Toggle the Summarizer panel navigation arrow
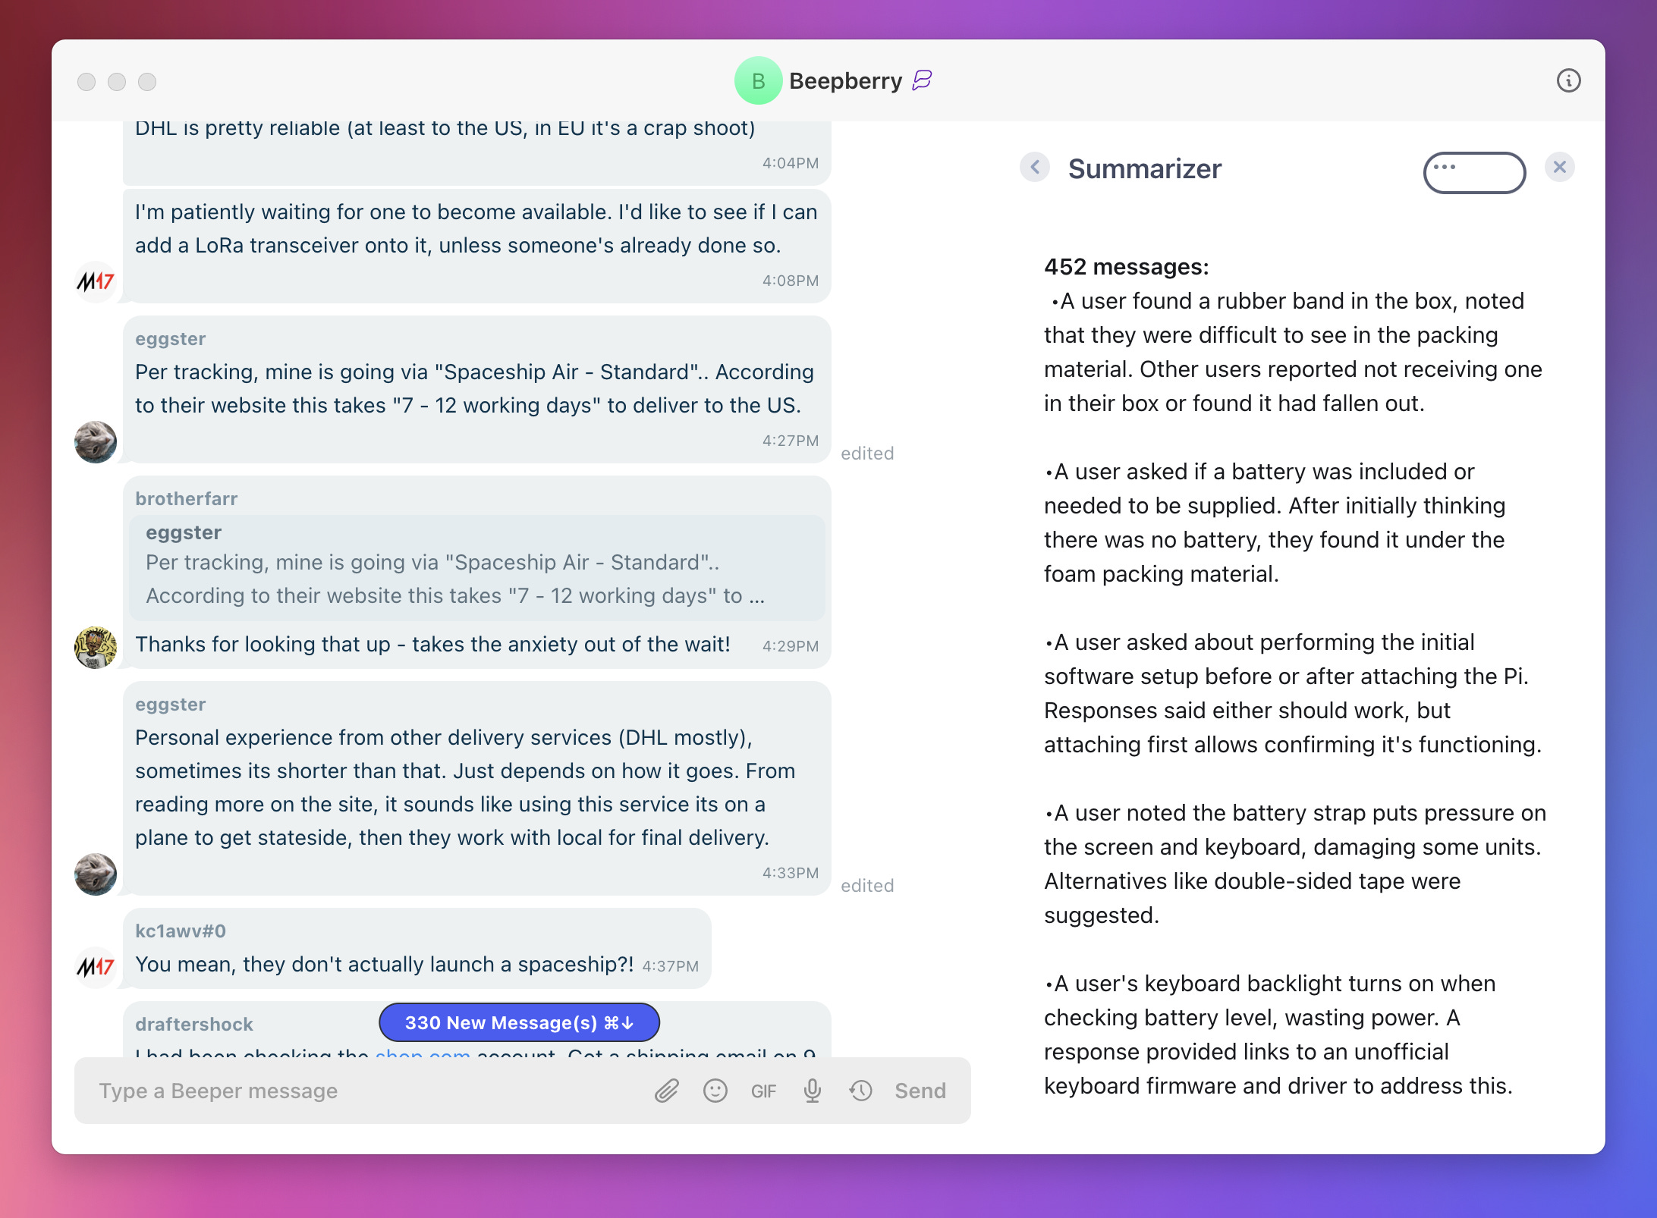This screenshot has width=1657, height=1218. tap(1037, 168)
